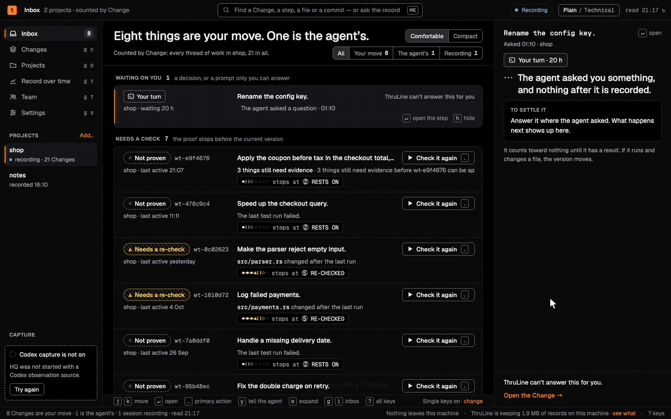671x419 pixels.
Task: Focus the Find a Change search field
Action: 320,10
